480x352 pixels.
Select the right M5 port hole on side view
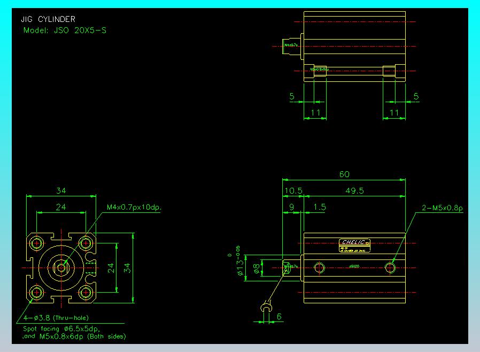pyautogui.click(x=391, y=267)
